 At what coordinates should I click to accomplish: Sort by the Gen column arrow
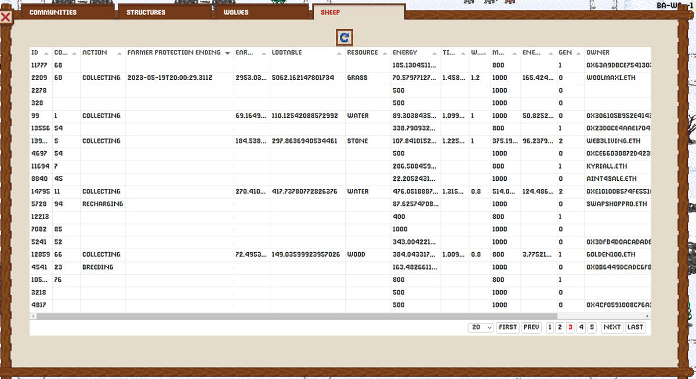[x=578, y=53]
